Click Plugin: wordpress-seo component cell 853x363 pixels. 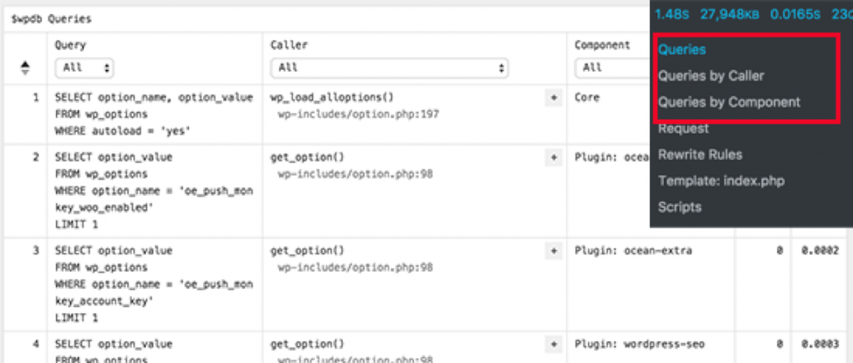click(x=639, y=345)
